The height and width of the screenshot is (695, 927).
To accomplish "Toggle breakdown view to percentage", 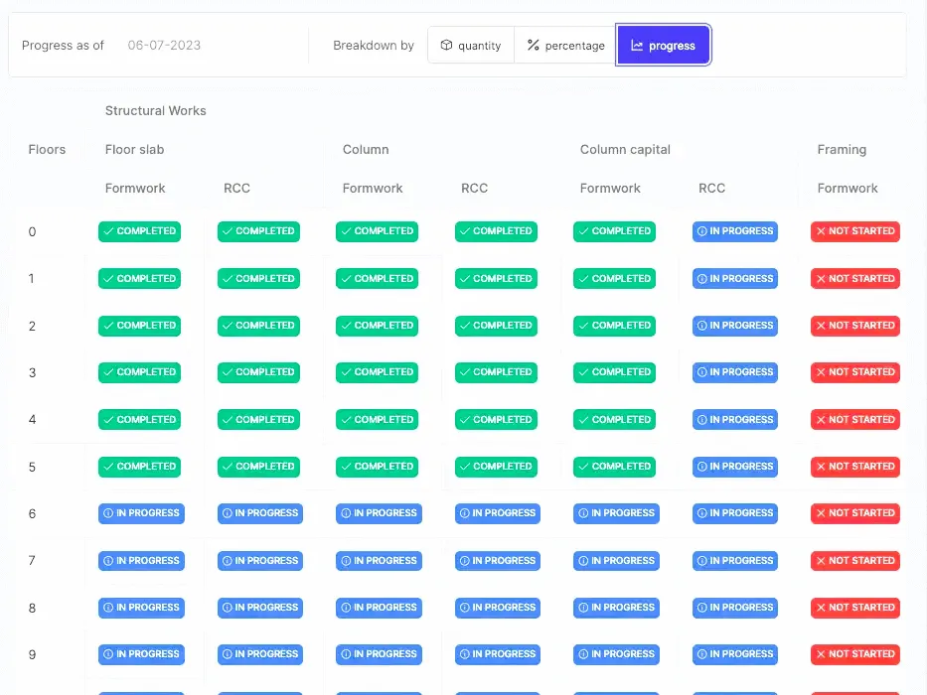I will pos(563,45).
